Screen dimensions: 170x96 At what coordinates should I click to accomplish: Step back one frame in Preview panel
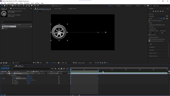tap(156, 11)
